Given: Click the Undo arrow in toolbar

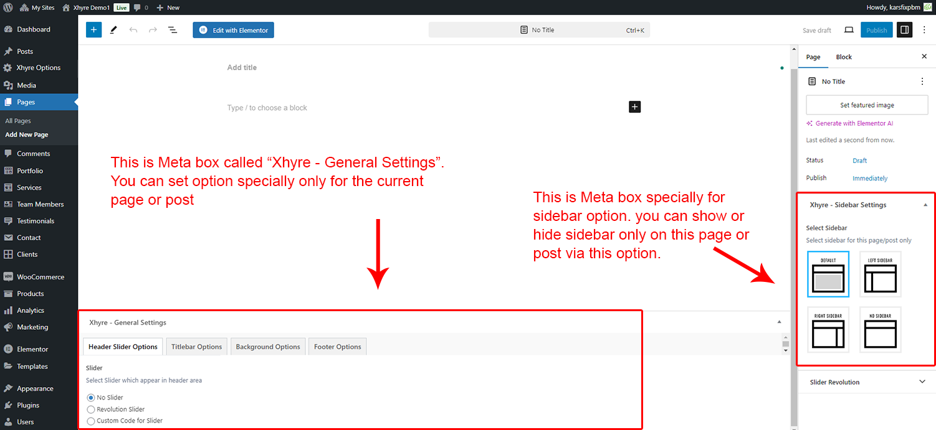Looking at the screenshot, I should pyautogui.click(x=133, y=30).
